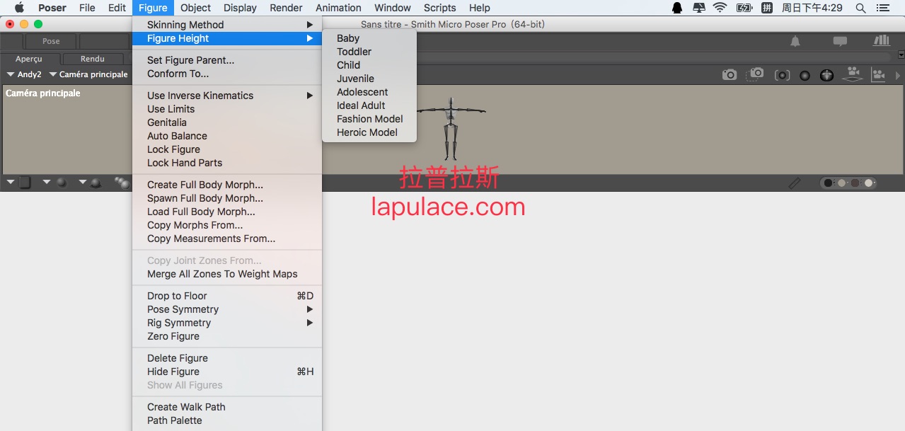Click Create Walk Path
905x431 pixels.
[227, 407]
